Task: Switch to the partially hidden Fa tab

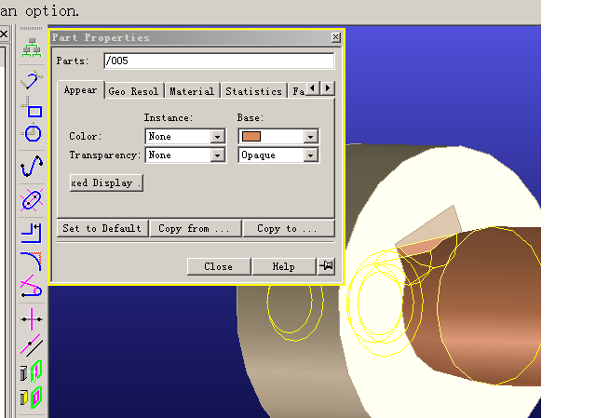Action: pos(298,91)
